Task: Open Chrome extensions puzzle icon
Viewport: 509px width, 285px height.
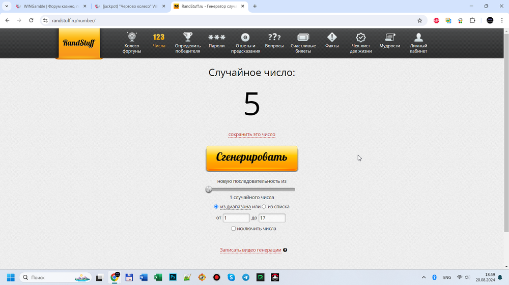Action: tap(472, 20)
